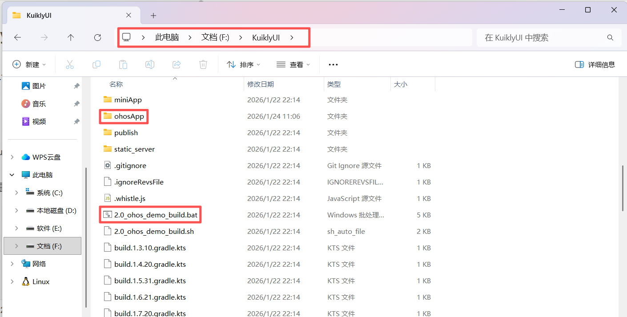The height and width of the screenshot is (317, 627).
Task: Click 此电脑 in the address breadcrumb
Action: (167, 38)
